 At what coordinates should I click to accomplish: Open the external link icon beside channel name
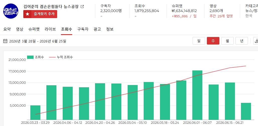(82, 7)
